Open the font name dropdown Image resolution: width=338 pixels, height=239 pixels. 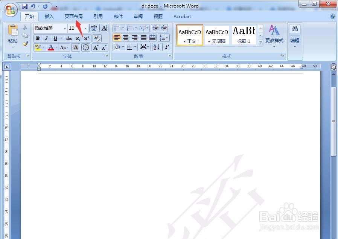click(x=65, y=28)
